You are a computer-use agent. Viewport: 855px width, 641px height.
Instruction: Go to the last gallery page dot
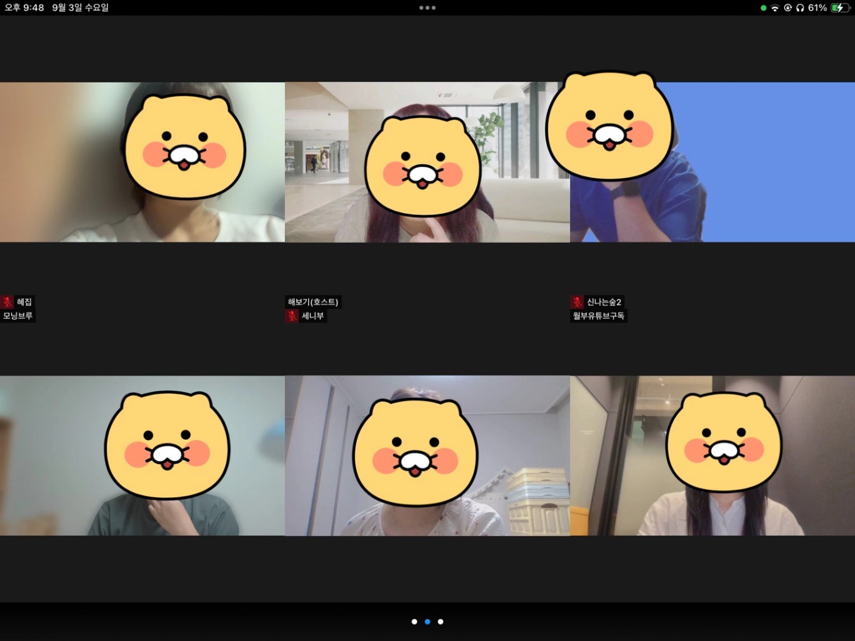[x=441, y=622]
